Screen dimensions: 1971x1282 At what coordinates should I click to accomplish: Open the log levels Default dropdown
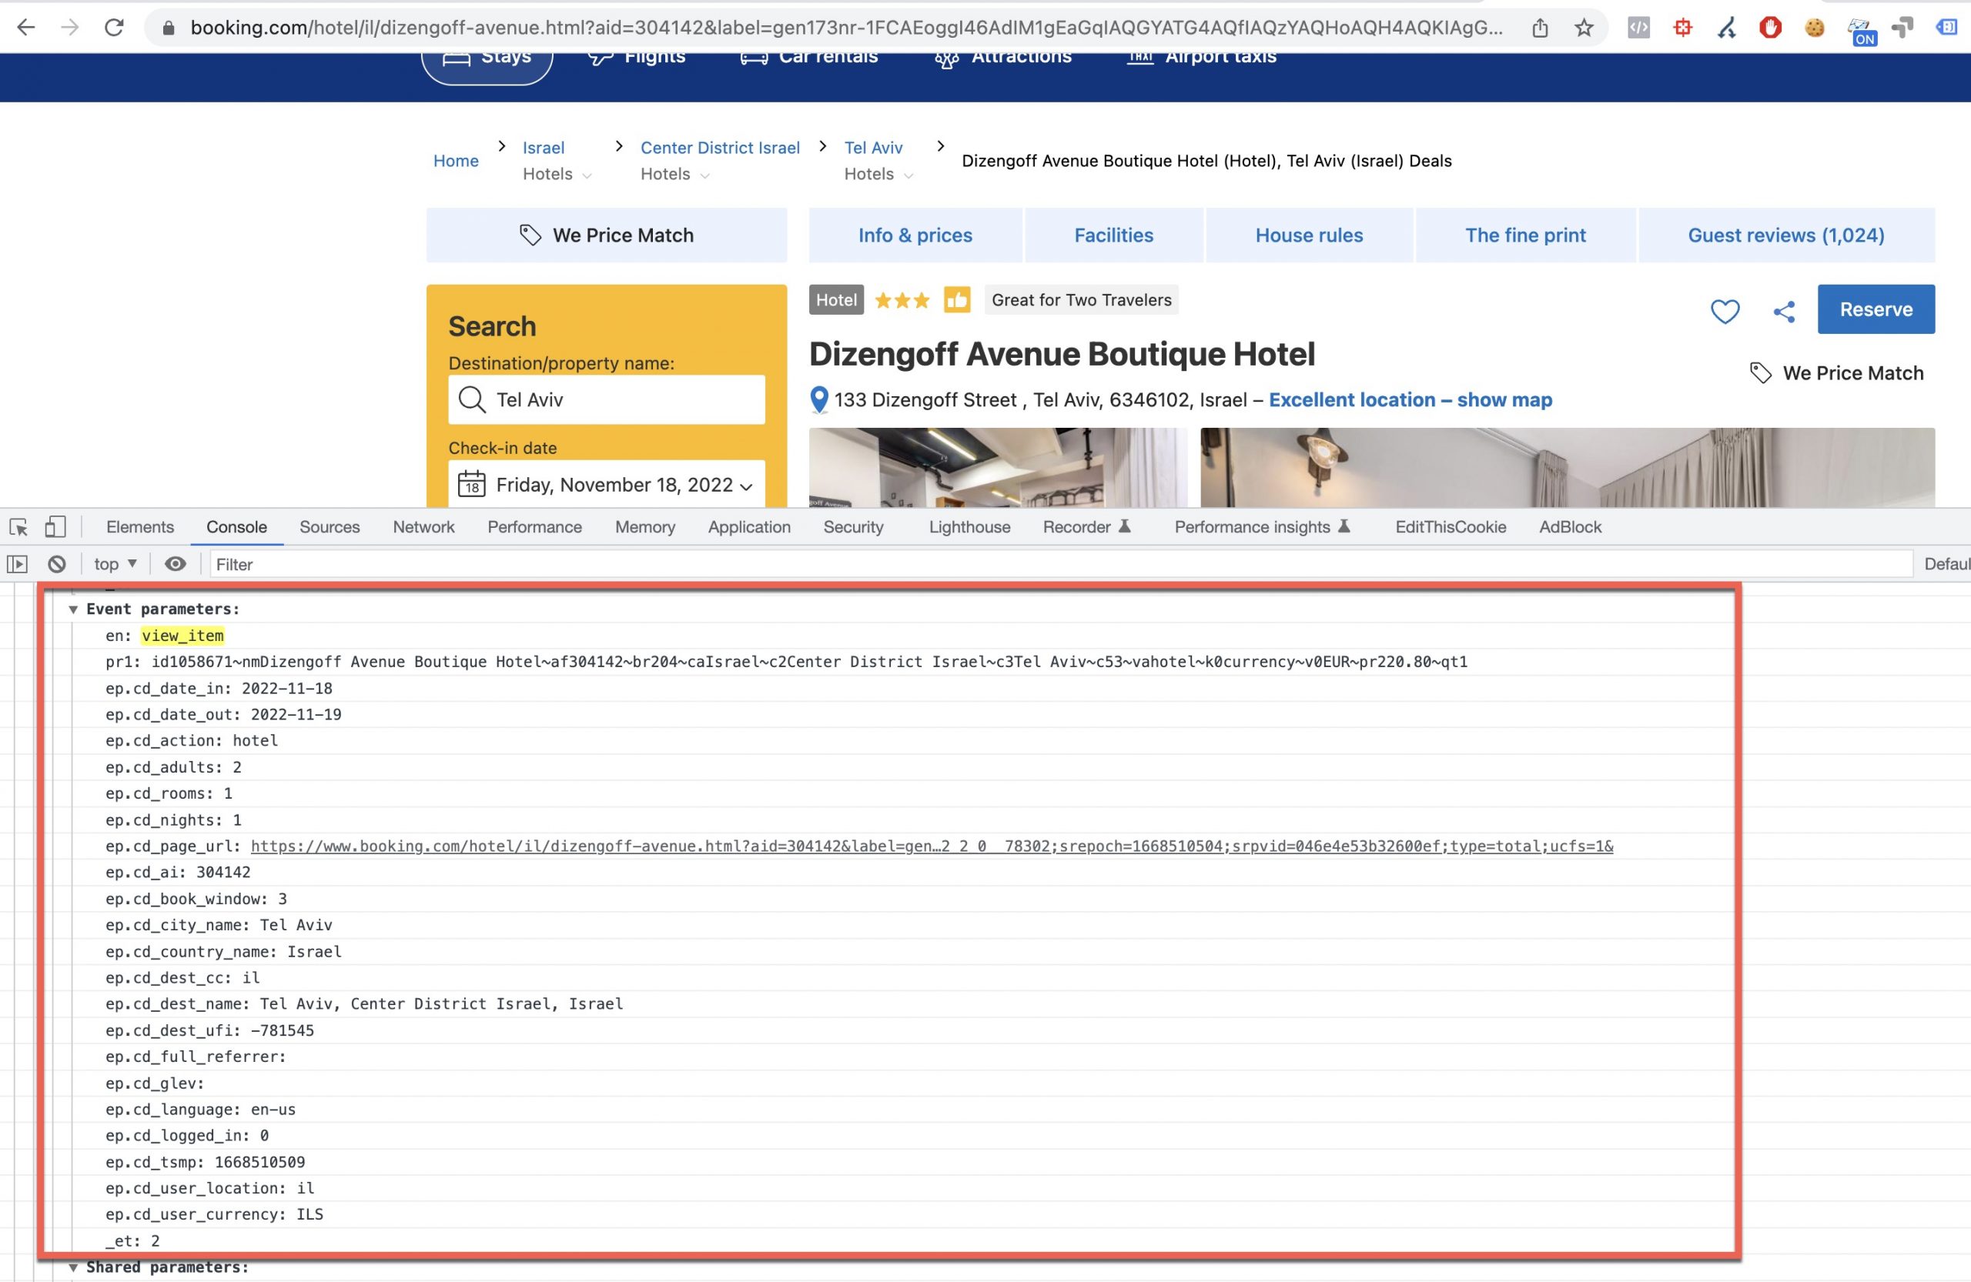click(x=1946, y=565)
